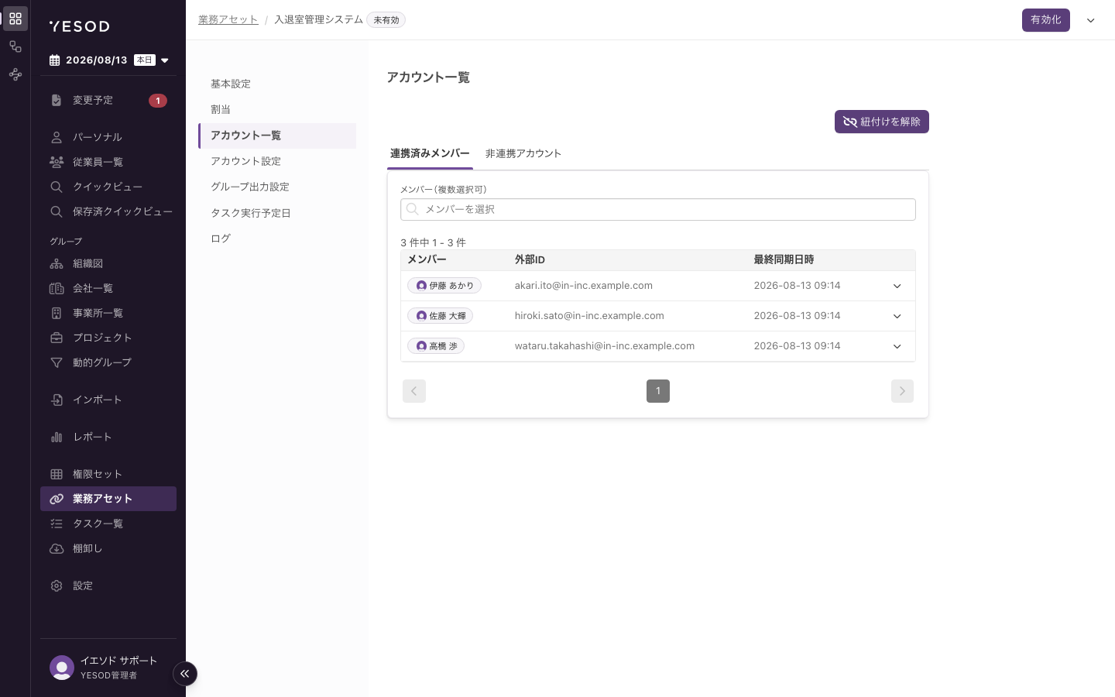Open グループ出力設定 in settings menu

click(x=277, y=187)
